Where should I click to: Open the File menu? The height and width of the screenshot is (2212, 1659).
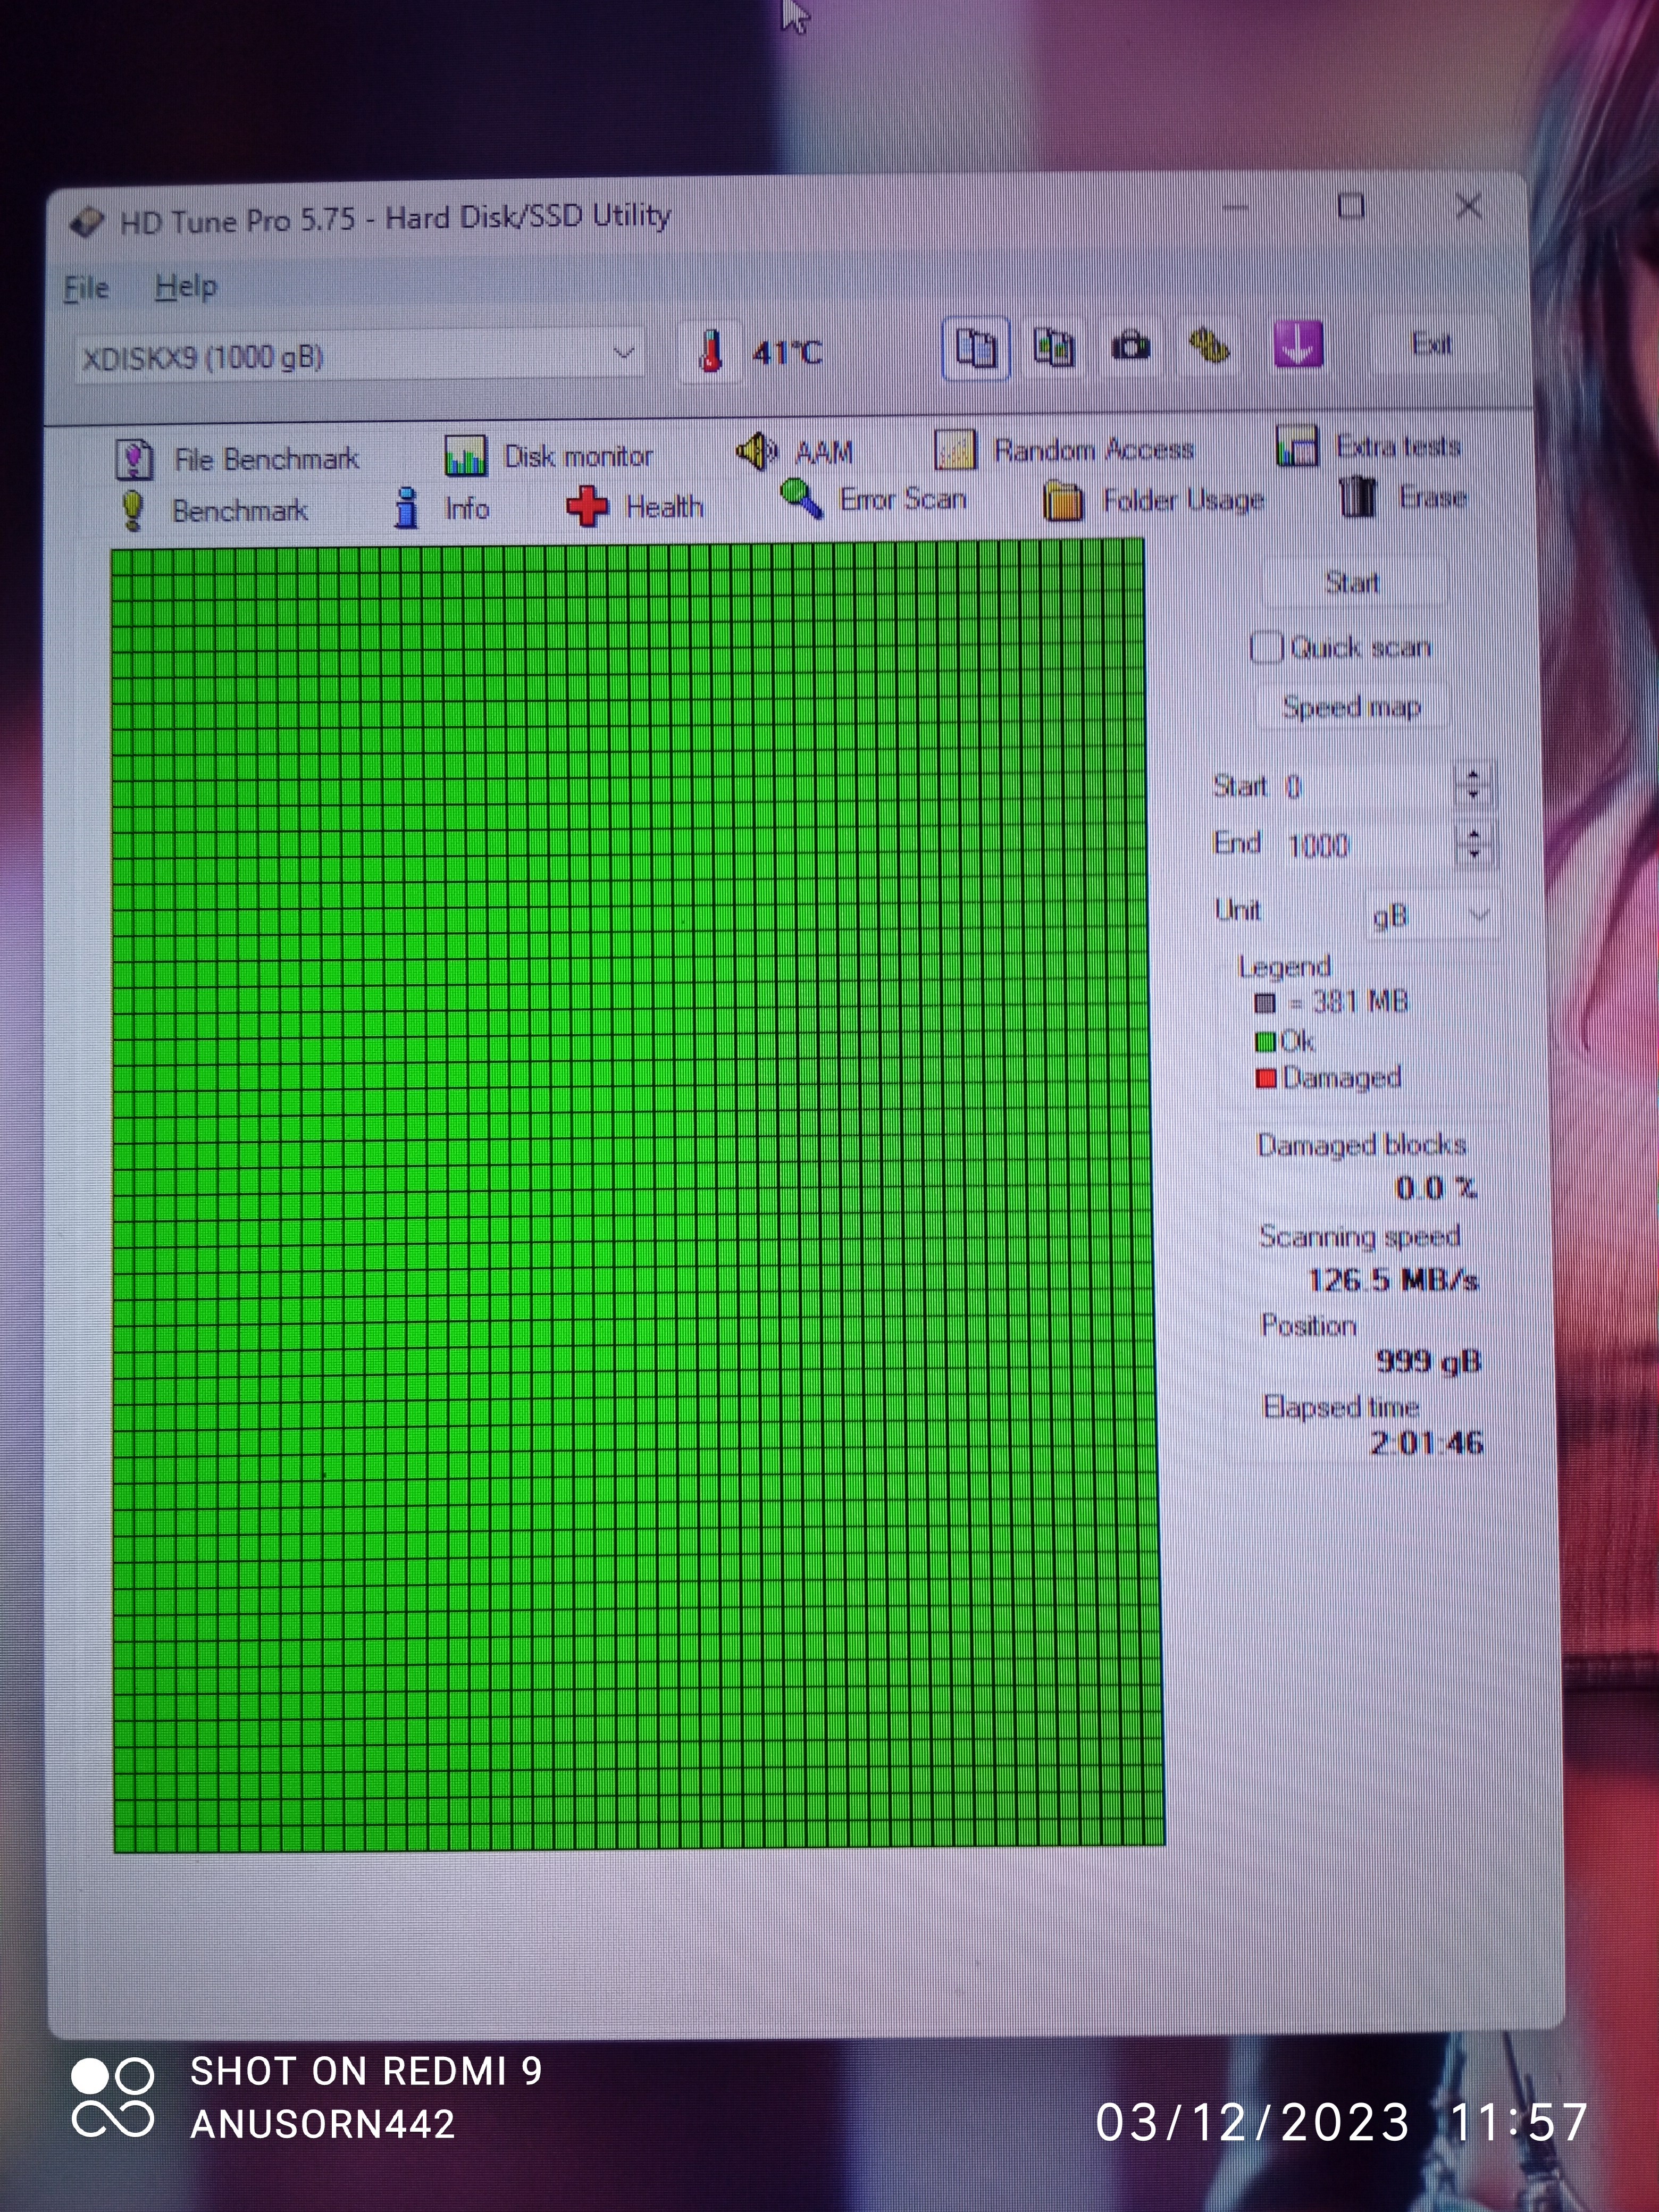tap(86, 288)
